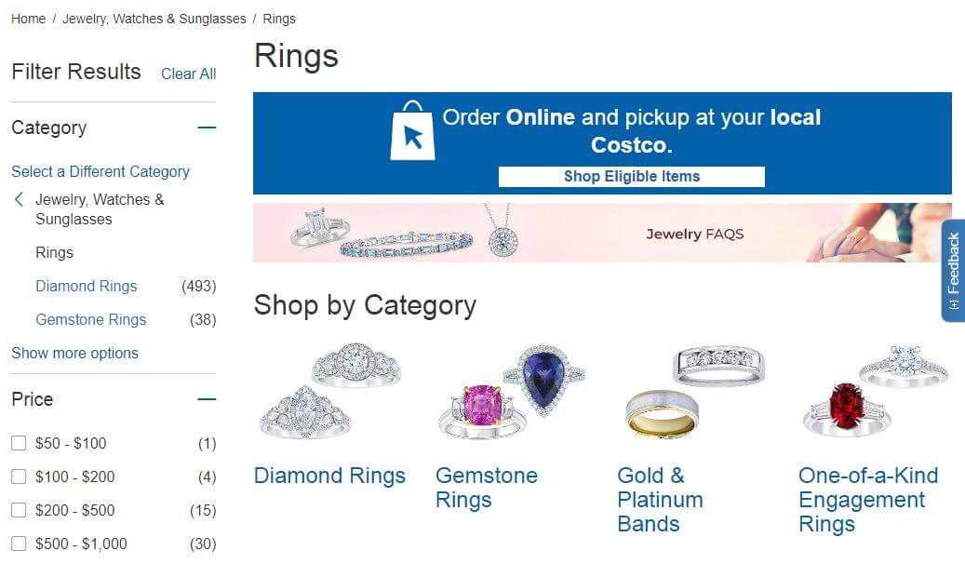Check the $50 - $100 price filter
This screenshot has height=564, width=965.
(19, 443)
